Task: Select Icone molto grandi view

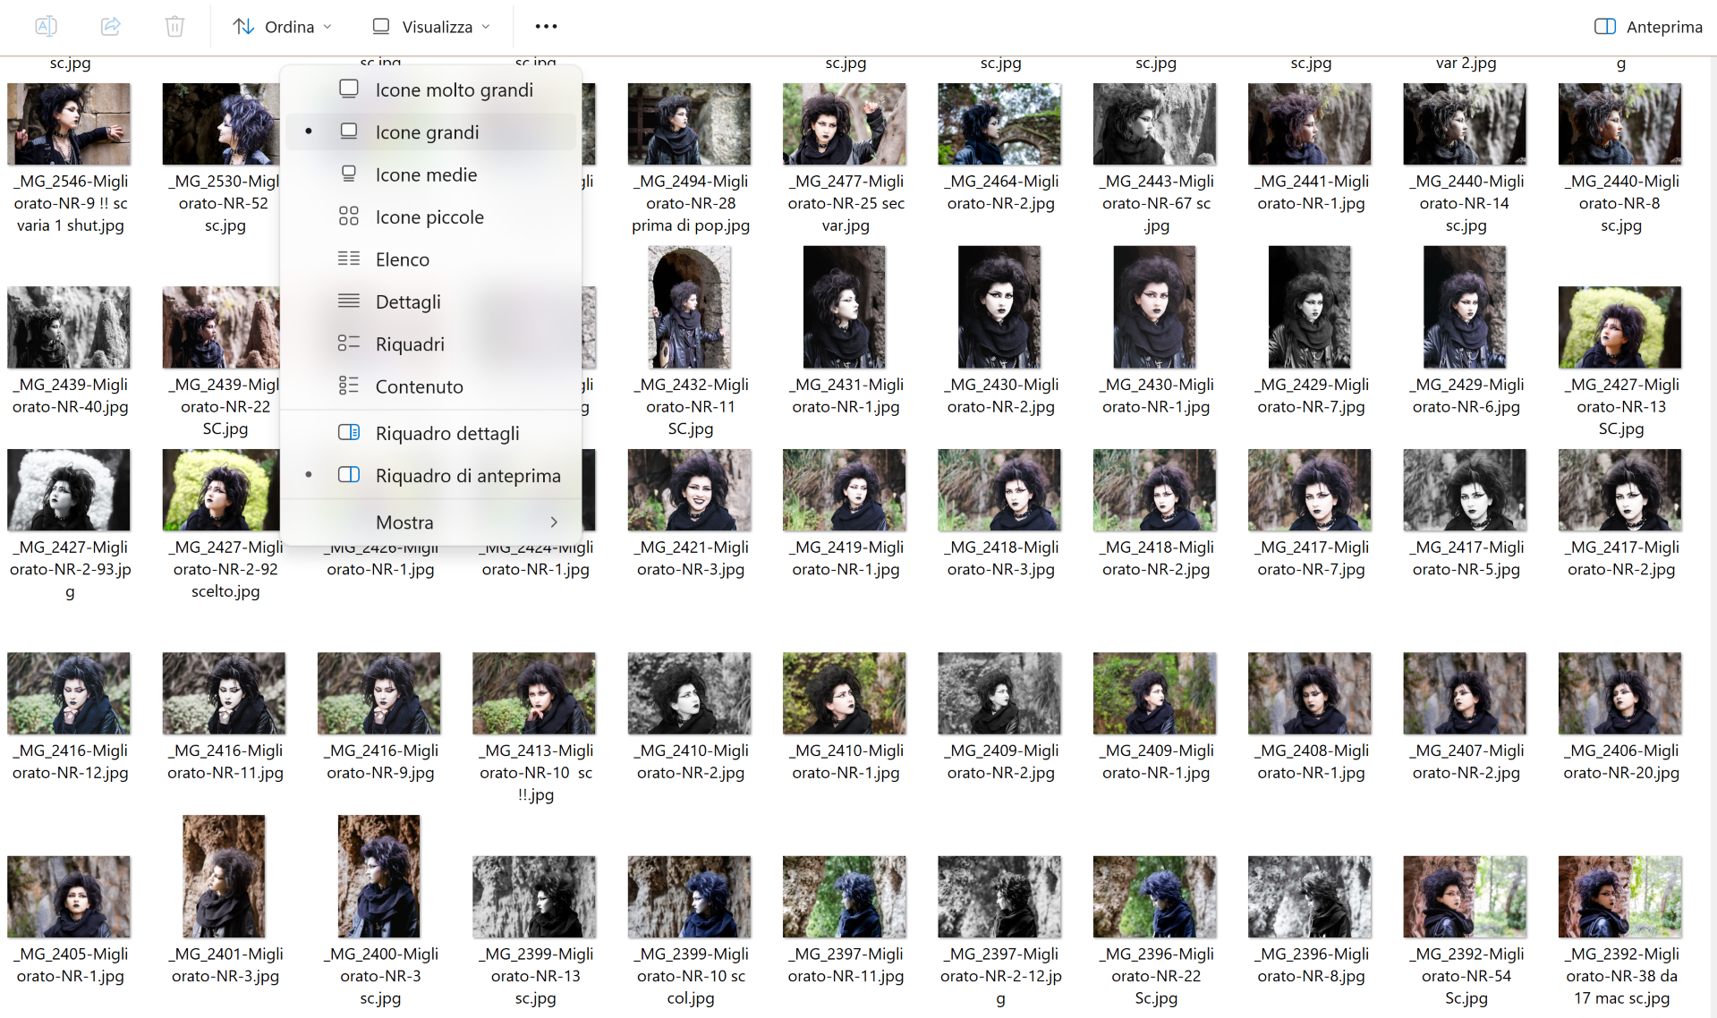Action: click(x=431, y=89)
